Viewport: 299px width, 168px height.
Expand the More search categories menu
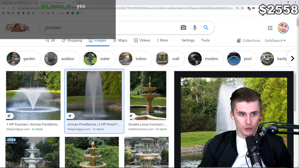[163, 41]
